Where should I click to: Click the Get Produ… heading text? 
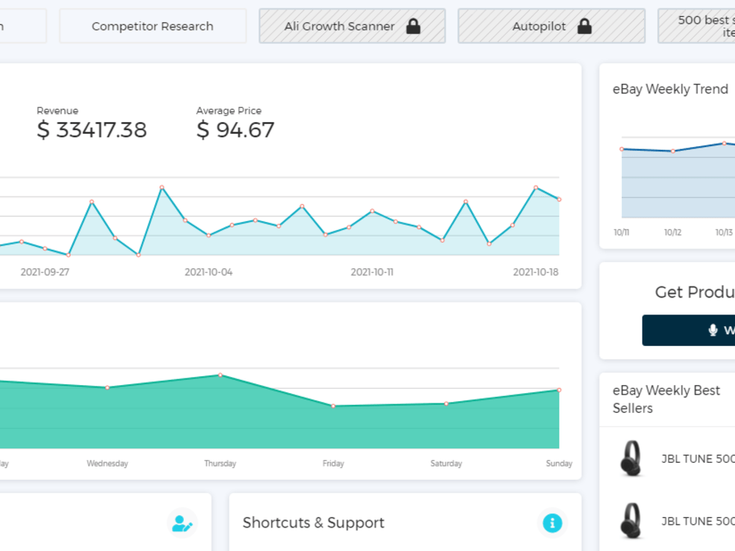coord(695,292)
